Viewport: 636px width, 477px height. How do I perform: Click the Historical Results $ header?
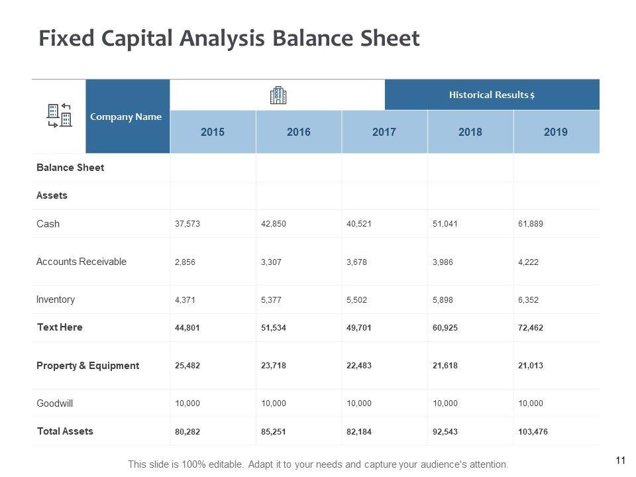point(492,95)
